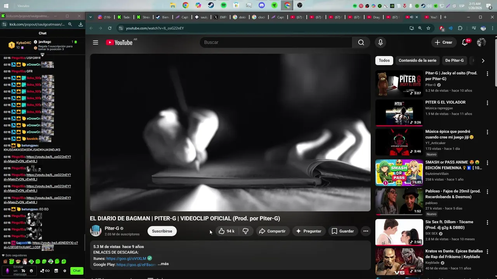Viewport: 497px width, 279px height.
Task: Switch to the EMP X tab
Action: point(221,17)
